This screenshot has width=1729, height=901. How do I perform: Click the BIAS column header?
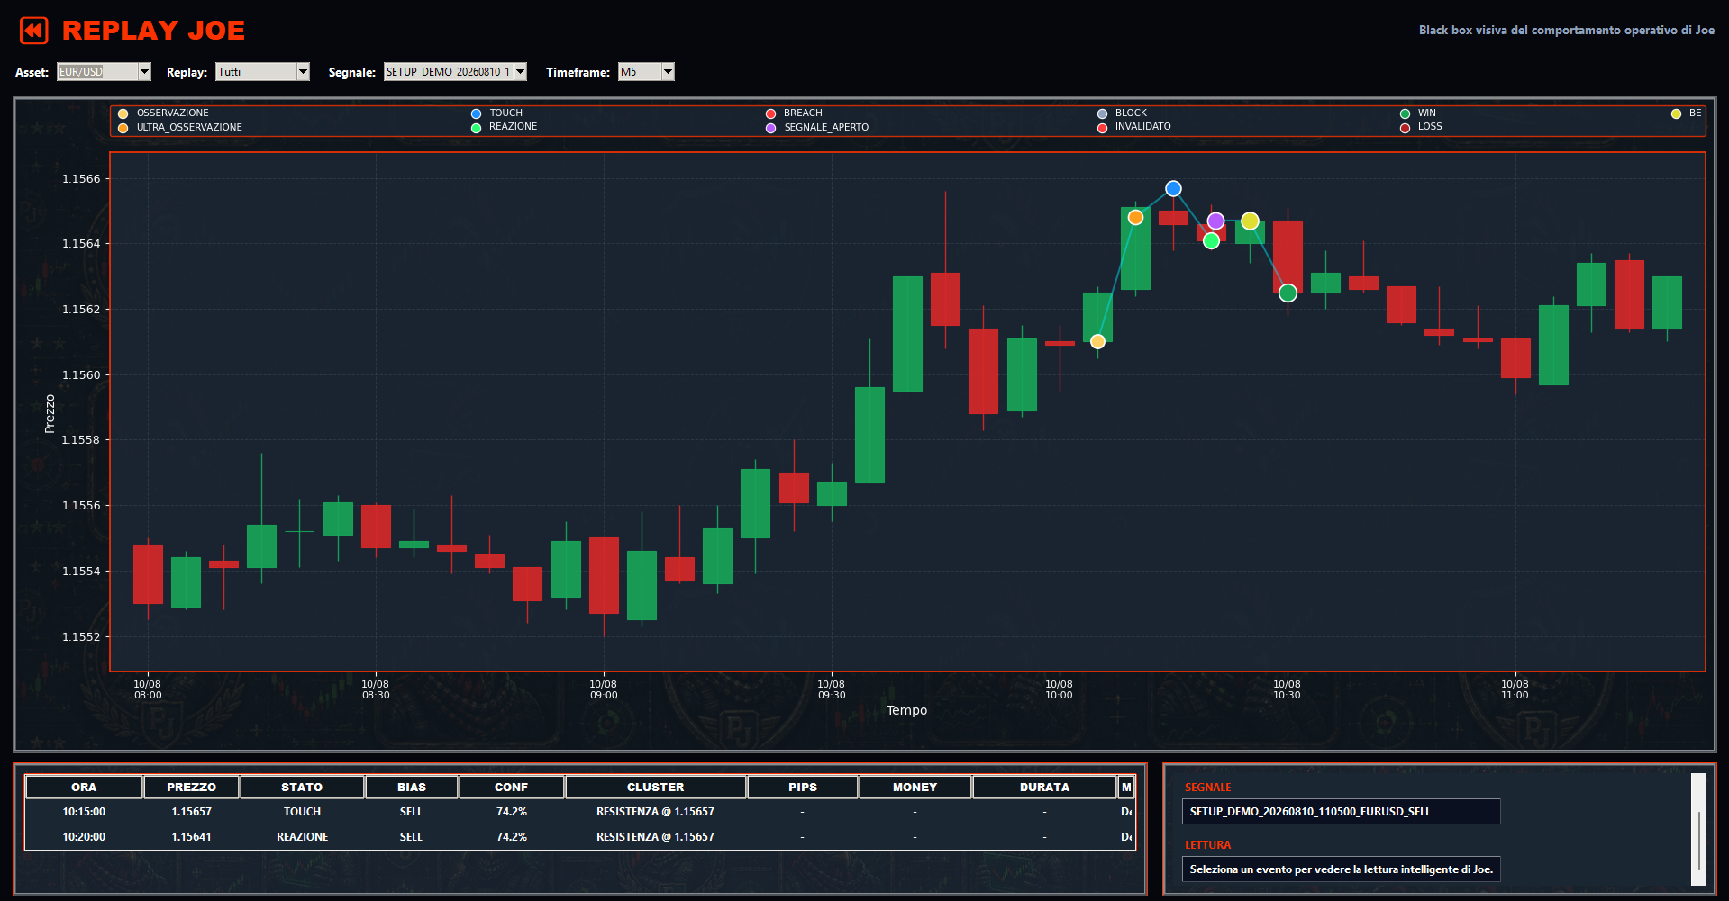pos(412,787)
